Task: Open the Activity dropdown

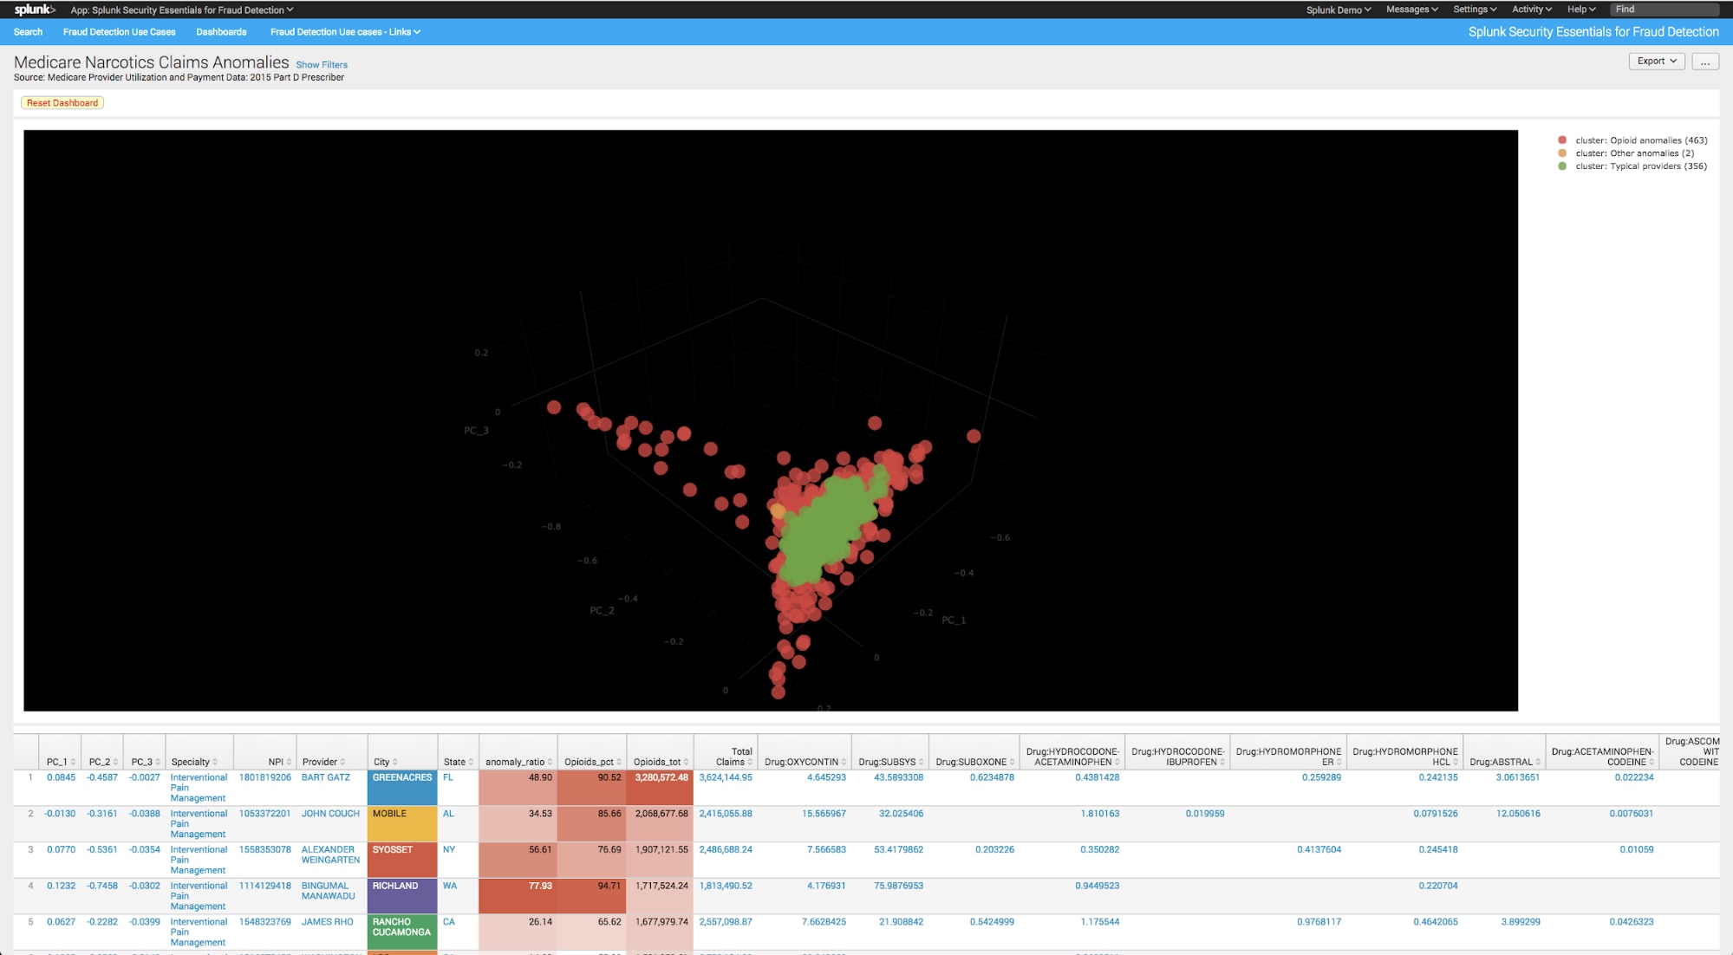Action: [x=1532, y=10]
